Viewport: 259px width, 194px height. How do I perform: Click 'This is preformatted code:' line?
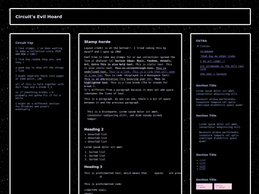coord(103,184)
